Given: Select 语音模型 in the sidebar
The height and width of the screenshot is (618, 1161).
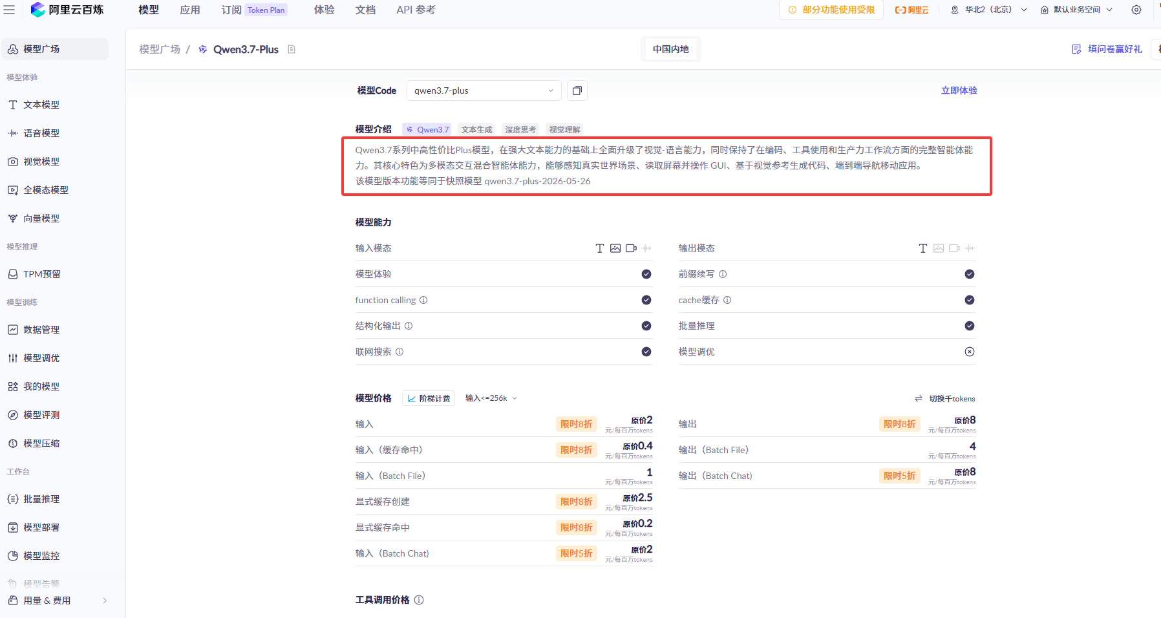Looking at the screenshot, I should pyautogui.click(x=56, y=133).
